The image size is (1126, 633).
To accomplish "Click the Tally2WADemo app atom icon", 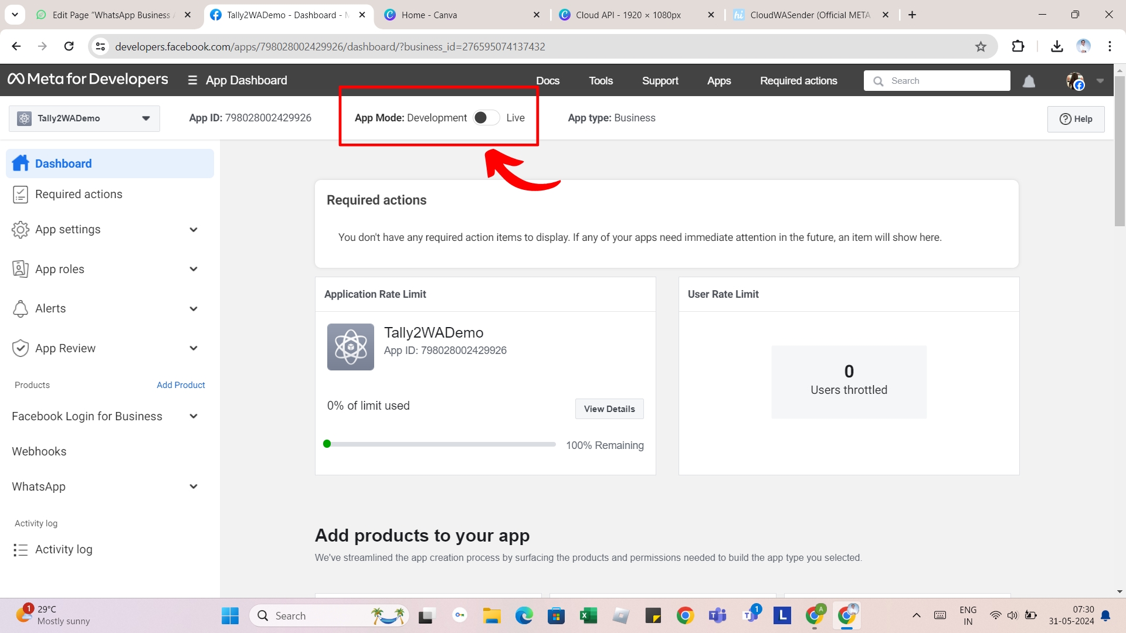I will [x=351, y=347].
